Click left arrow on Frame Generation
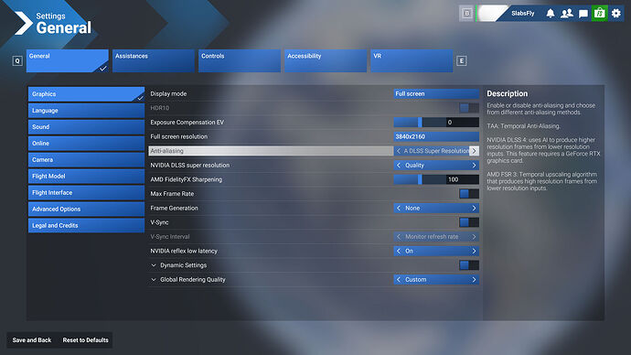Viewport: 631px width, 355px height. point(399,208)
